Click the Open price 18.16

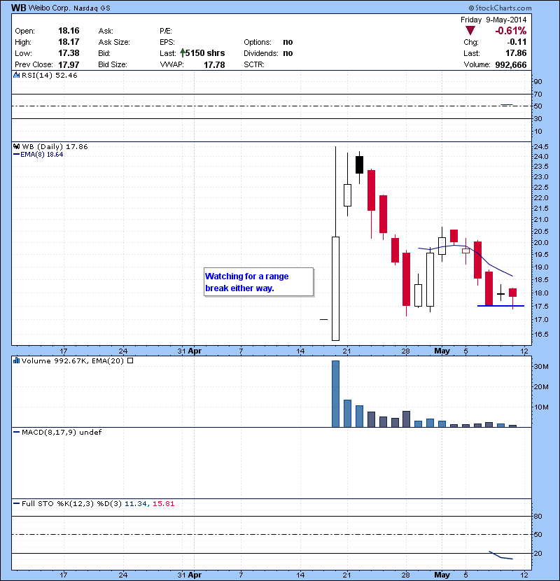click(69, 31)
